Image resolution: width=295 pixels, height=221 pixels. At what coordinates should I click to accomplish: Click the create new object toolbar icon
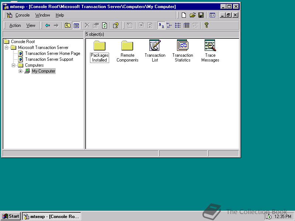click(x=130, y=25)
